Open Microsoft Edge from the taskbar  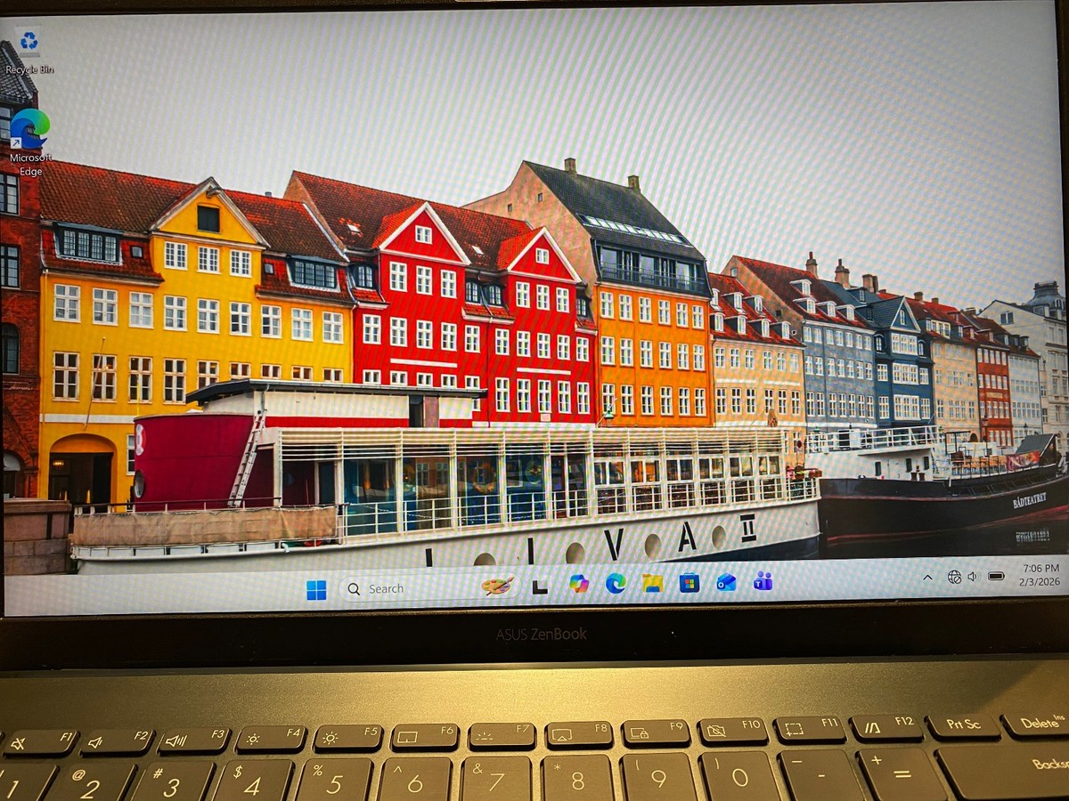(616, 583)
